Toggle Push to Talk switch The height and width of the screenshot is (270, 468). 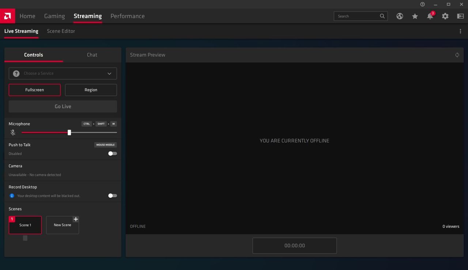click(113, 153)
